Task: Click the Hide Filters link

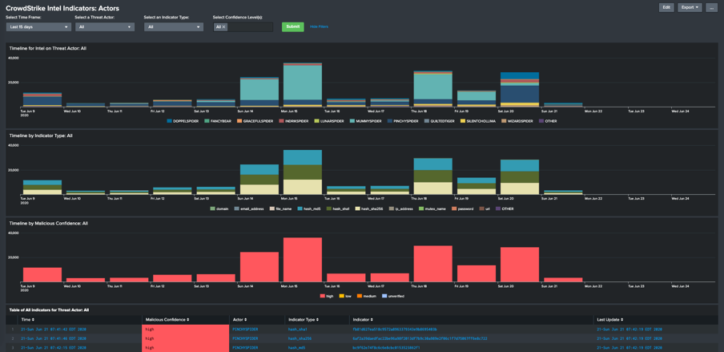Action: click(319, 26)
